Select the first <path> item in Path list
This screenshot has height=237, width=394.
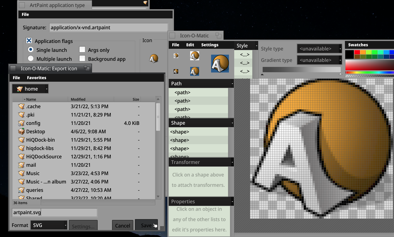199,93
